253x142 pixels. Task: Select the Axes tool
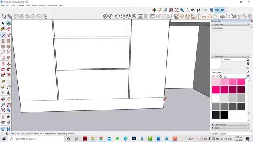[x=3, y=93]
